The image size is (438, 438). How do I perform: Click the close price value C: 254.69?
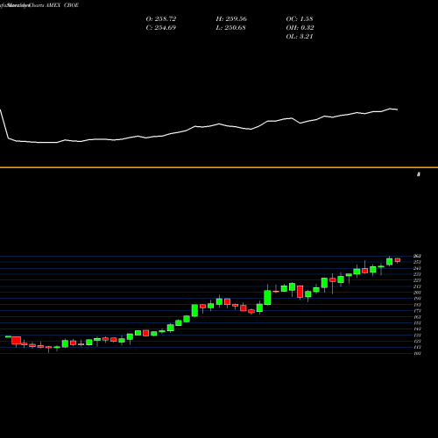161,28
